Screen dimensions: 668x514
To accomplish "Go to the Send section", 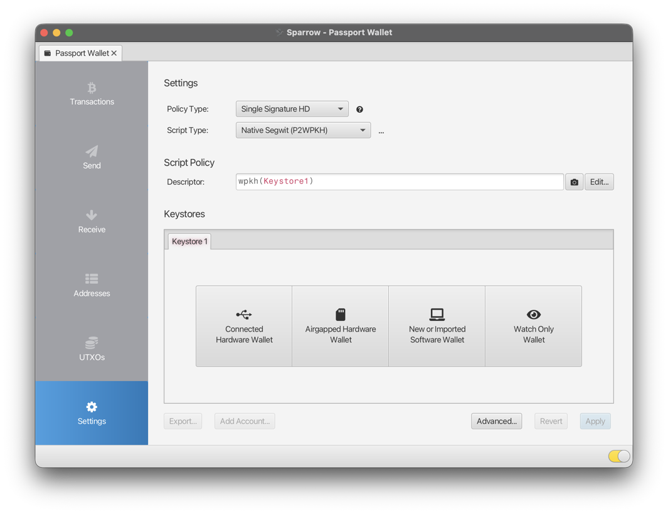I will coord(92,157).
